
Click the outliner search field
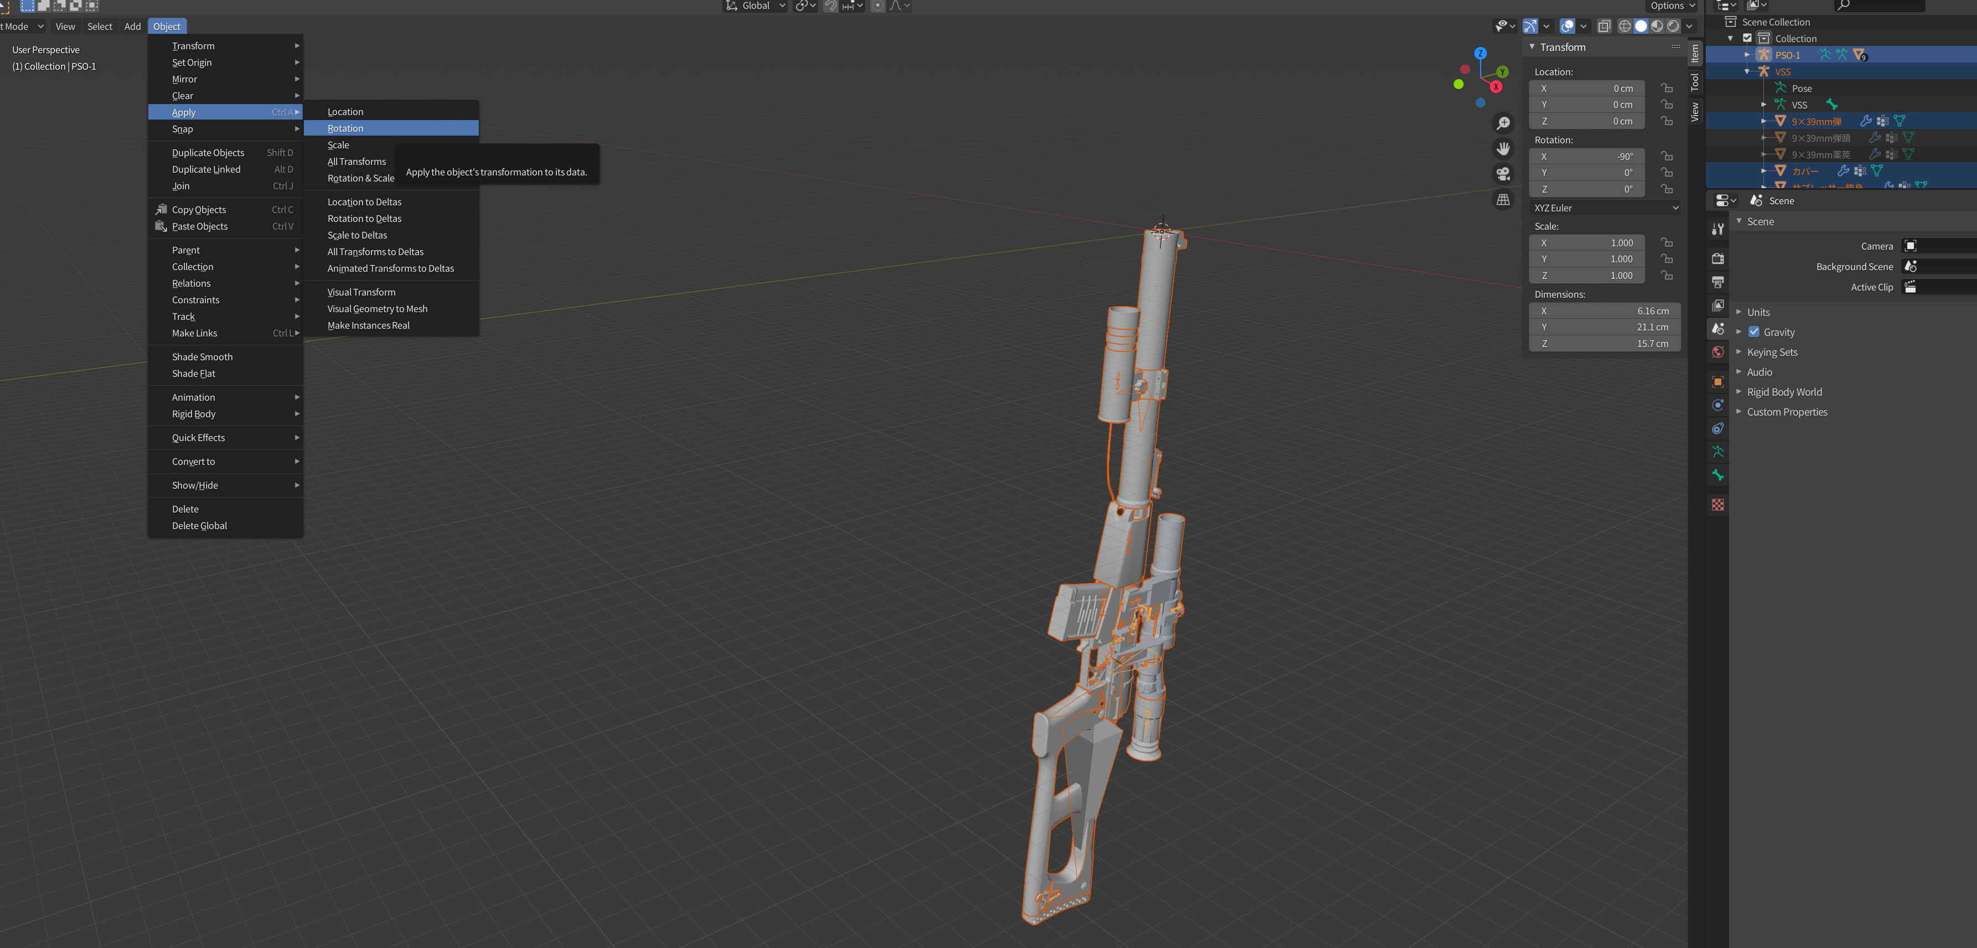[1881, 6]
